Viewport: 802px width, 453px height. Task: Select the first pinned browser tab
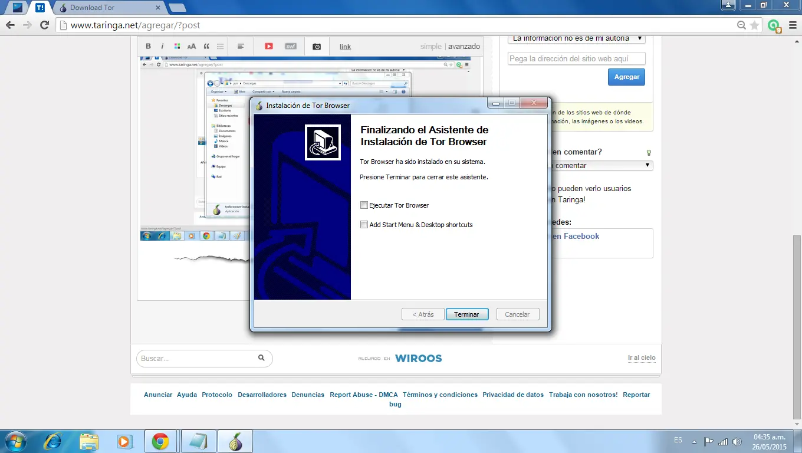pyautogui.click(x=17, y=8)
